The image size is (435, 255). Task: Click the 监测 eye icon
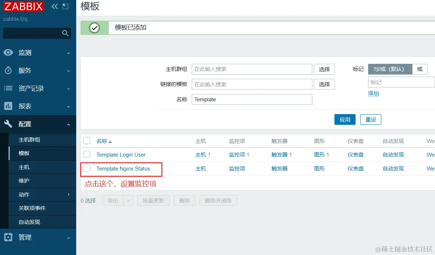pos(8,53)
